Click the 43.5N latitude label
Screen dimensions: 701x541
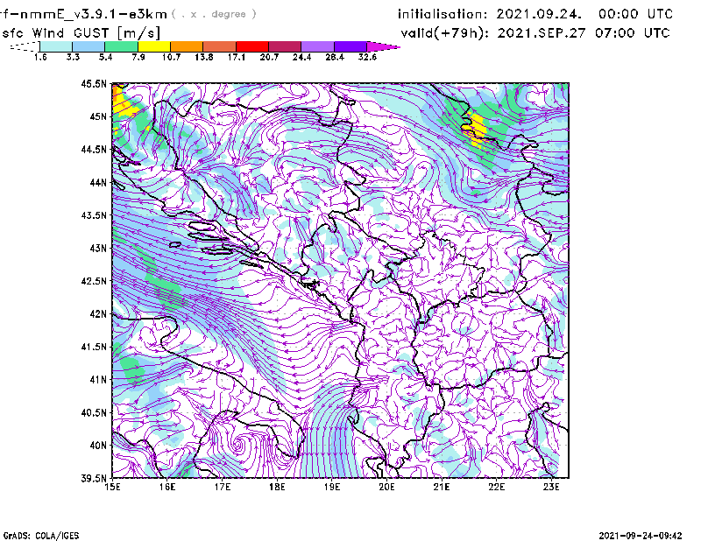tap(94, 215)
